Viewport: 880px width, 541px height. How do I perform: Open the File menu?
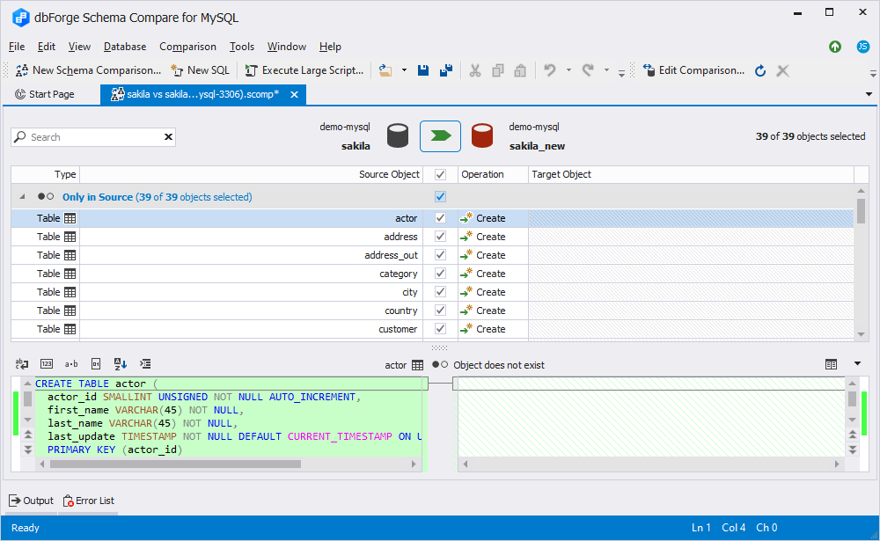pos(17,47)
